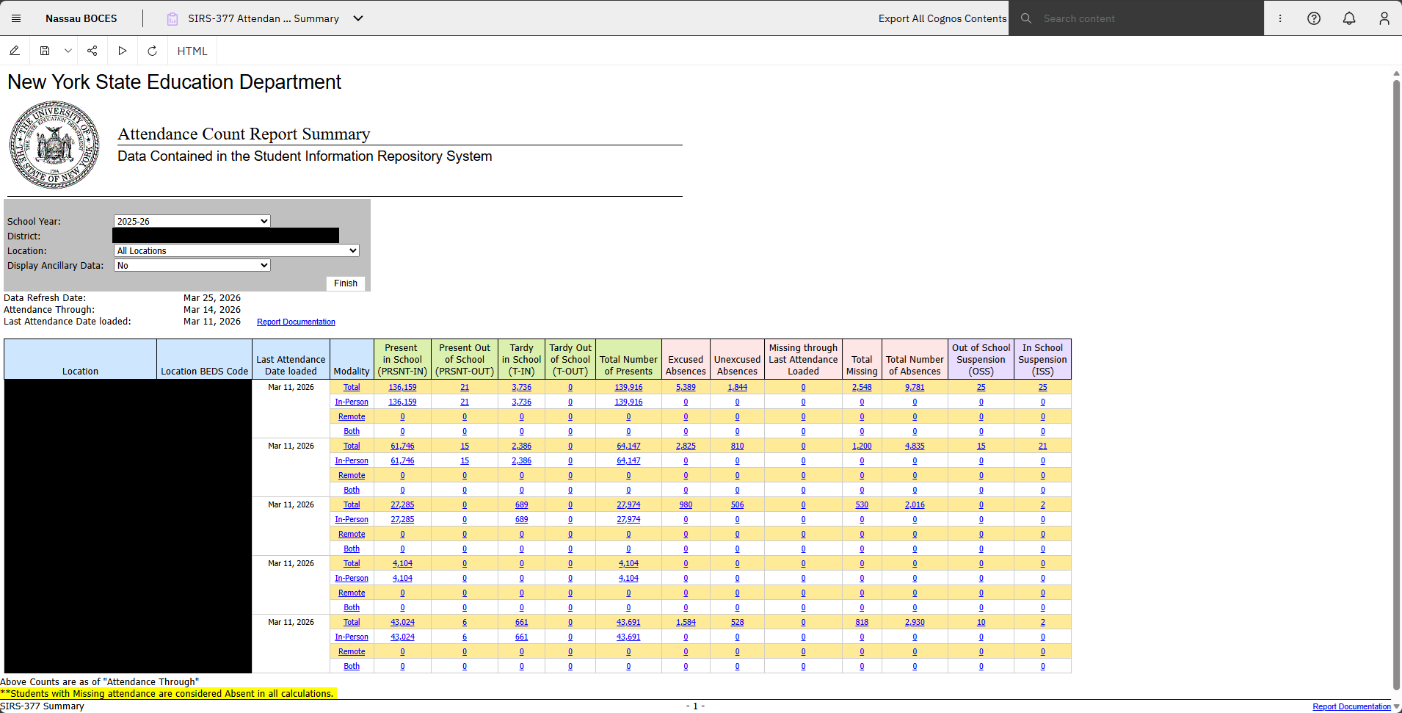Click the 689 Tardy in School Total value

tap(521, 504)
